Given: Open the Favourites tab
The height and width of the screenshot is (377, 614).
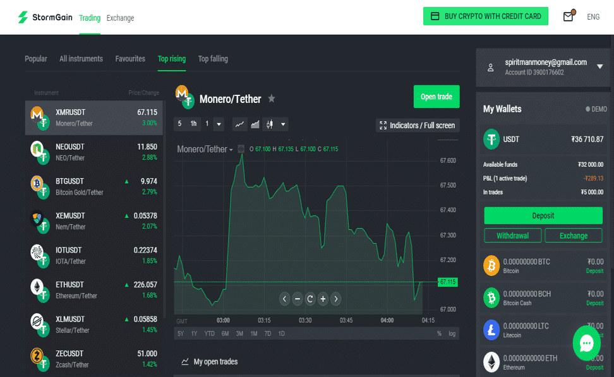Looking at the screenshot, I should click(x=130, y=59).
